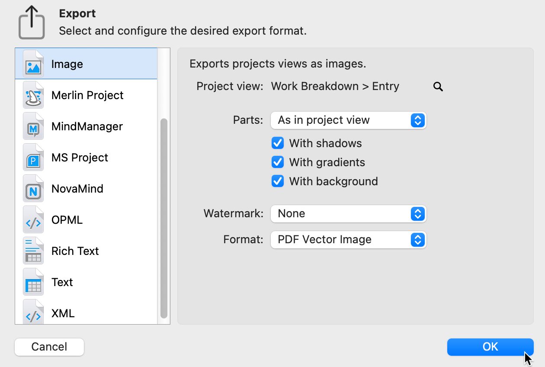Click the Merlin Project wizard hat icon

[x=33, y=96]
